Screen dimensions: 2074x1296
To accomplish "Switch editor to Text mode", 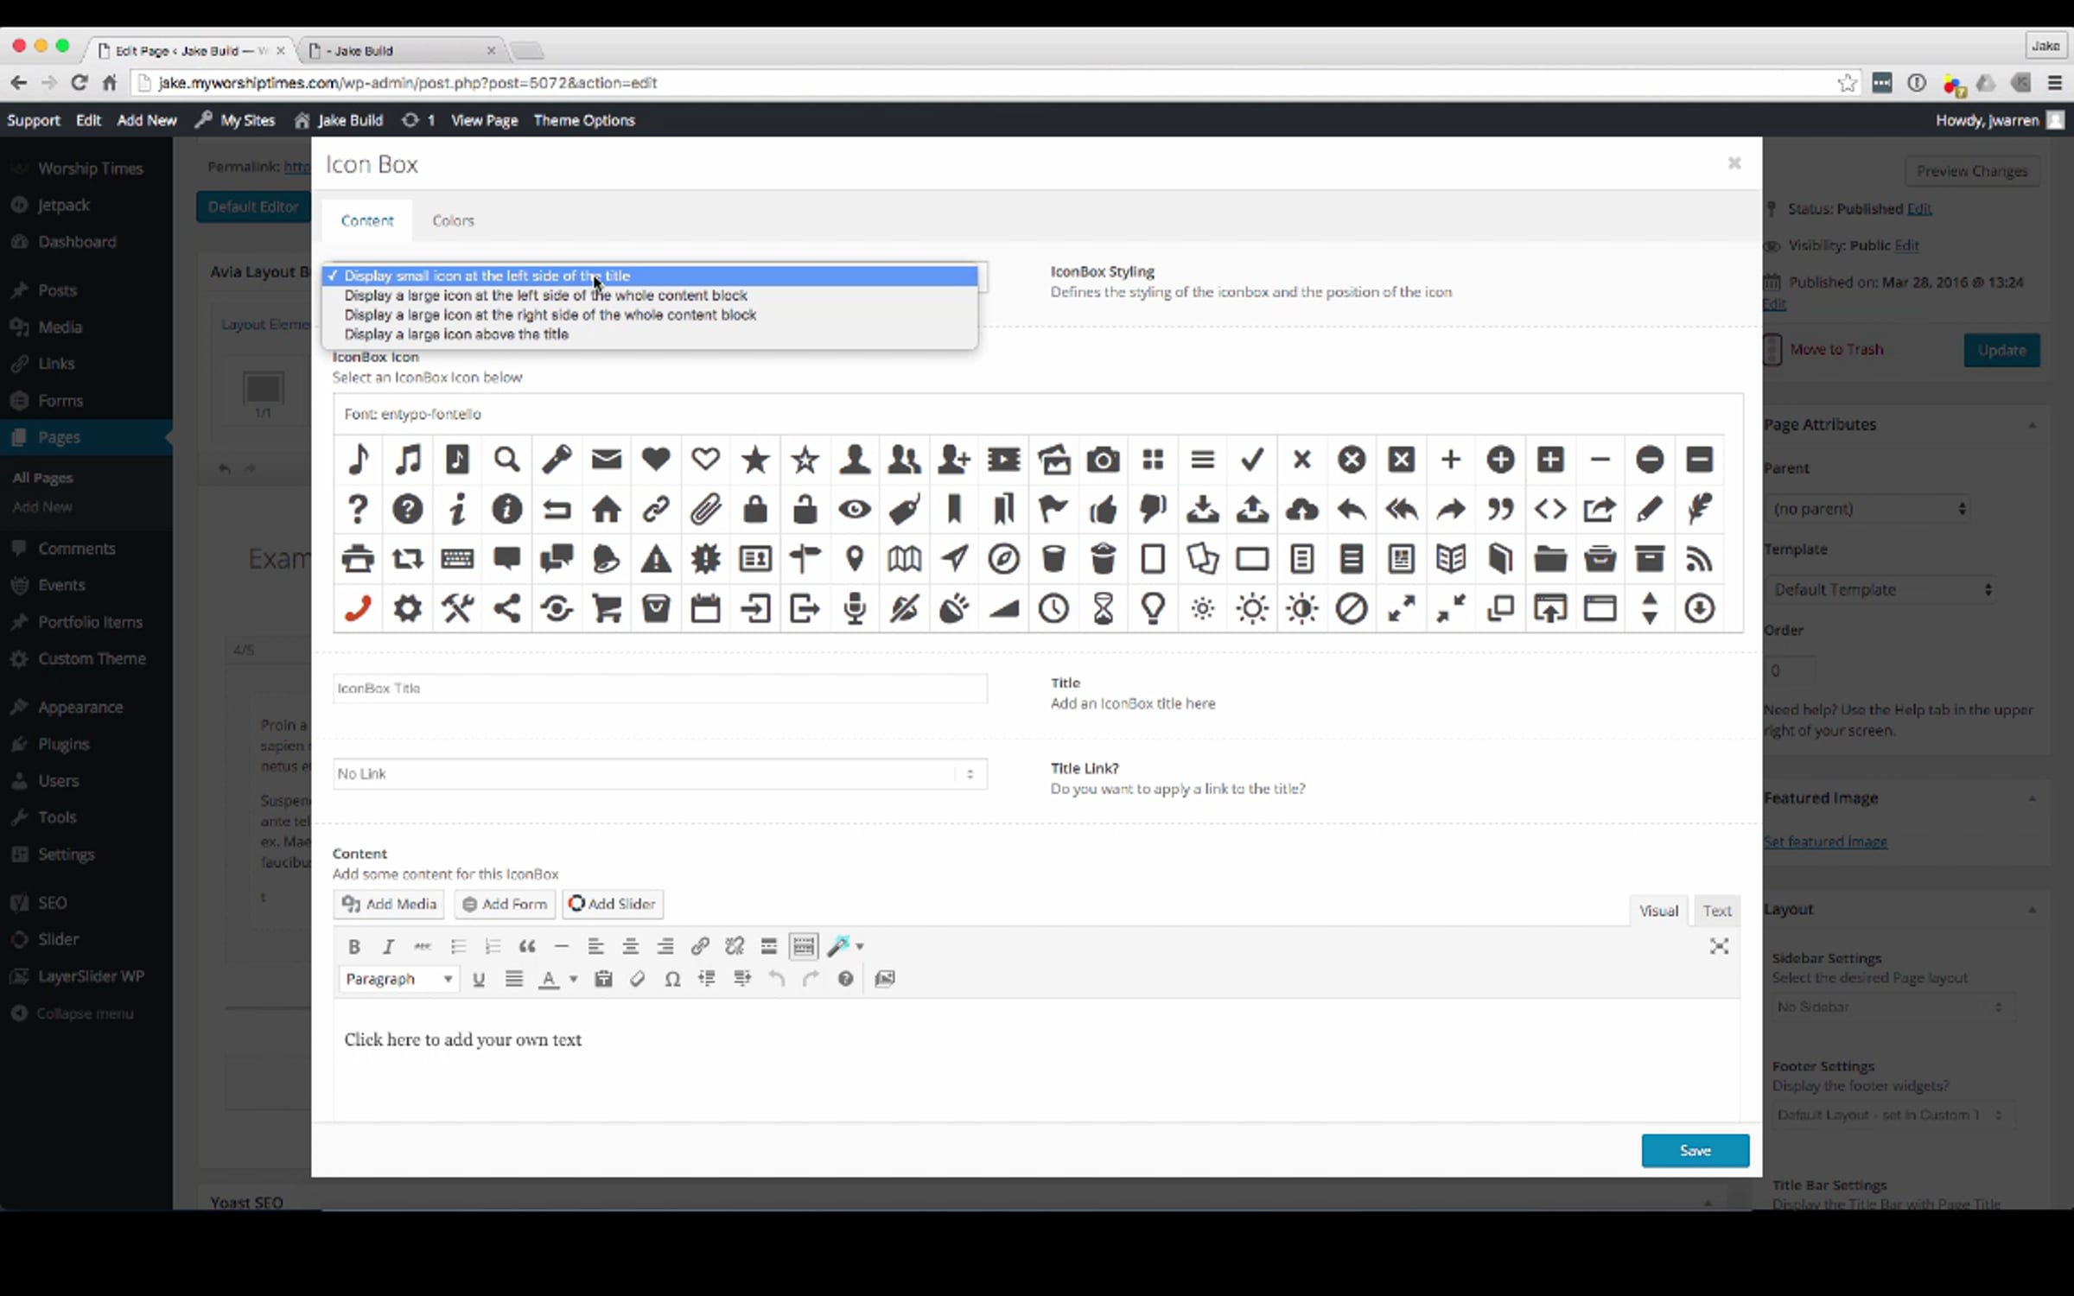I will [x=1716, y=911].
